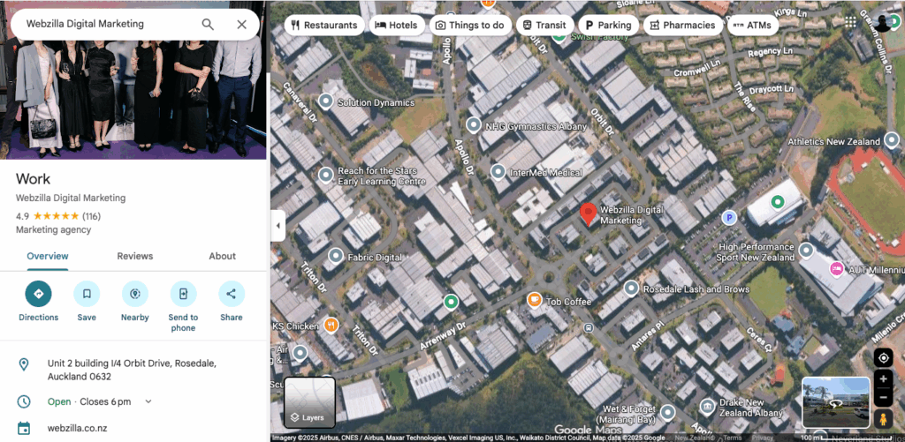The width and height of the screenshot is (905, 442).
Task: Open the Street View thumbnail preview
Action: pos(836,403)
